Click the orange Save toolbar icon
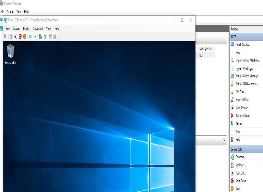Viewport: 263px width, 192px height. (x=25, y=36)
